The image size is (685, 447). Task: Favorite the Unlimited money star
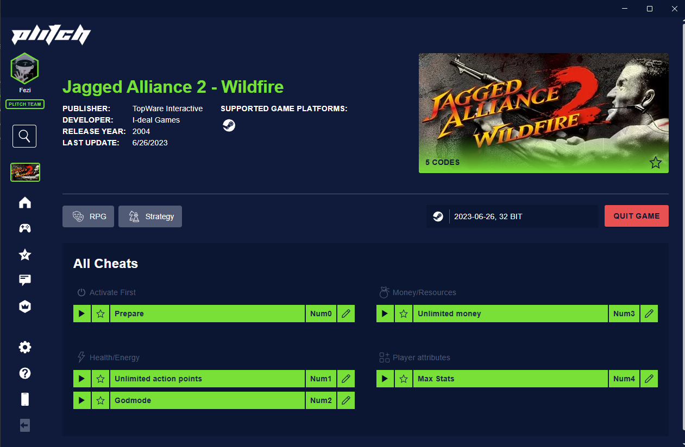pyautogui.click(x=404, y=314)
